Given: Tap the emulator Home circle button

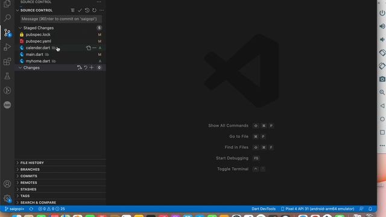Looking at the screenshot, I should 382,119.
